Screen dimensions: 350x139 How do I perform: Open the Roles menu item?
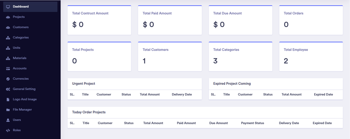tap(17, 130)
